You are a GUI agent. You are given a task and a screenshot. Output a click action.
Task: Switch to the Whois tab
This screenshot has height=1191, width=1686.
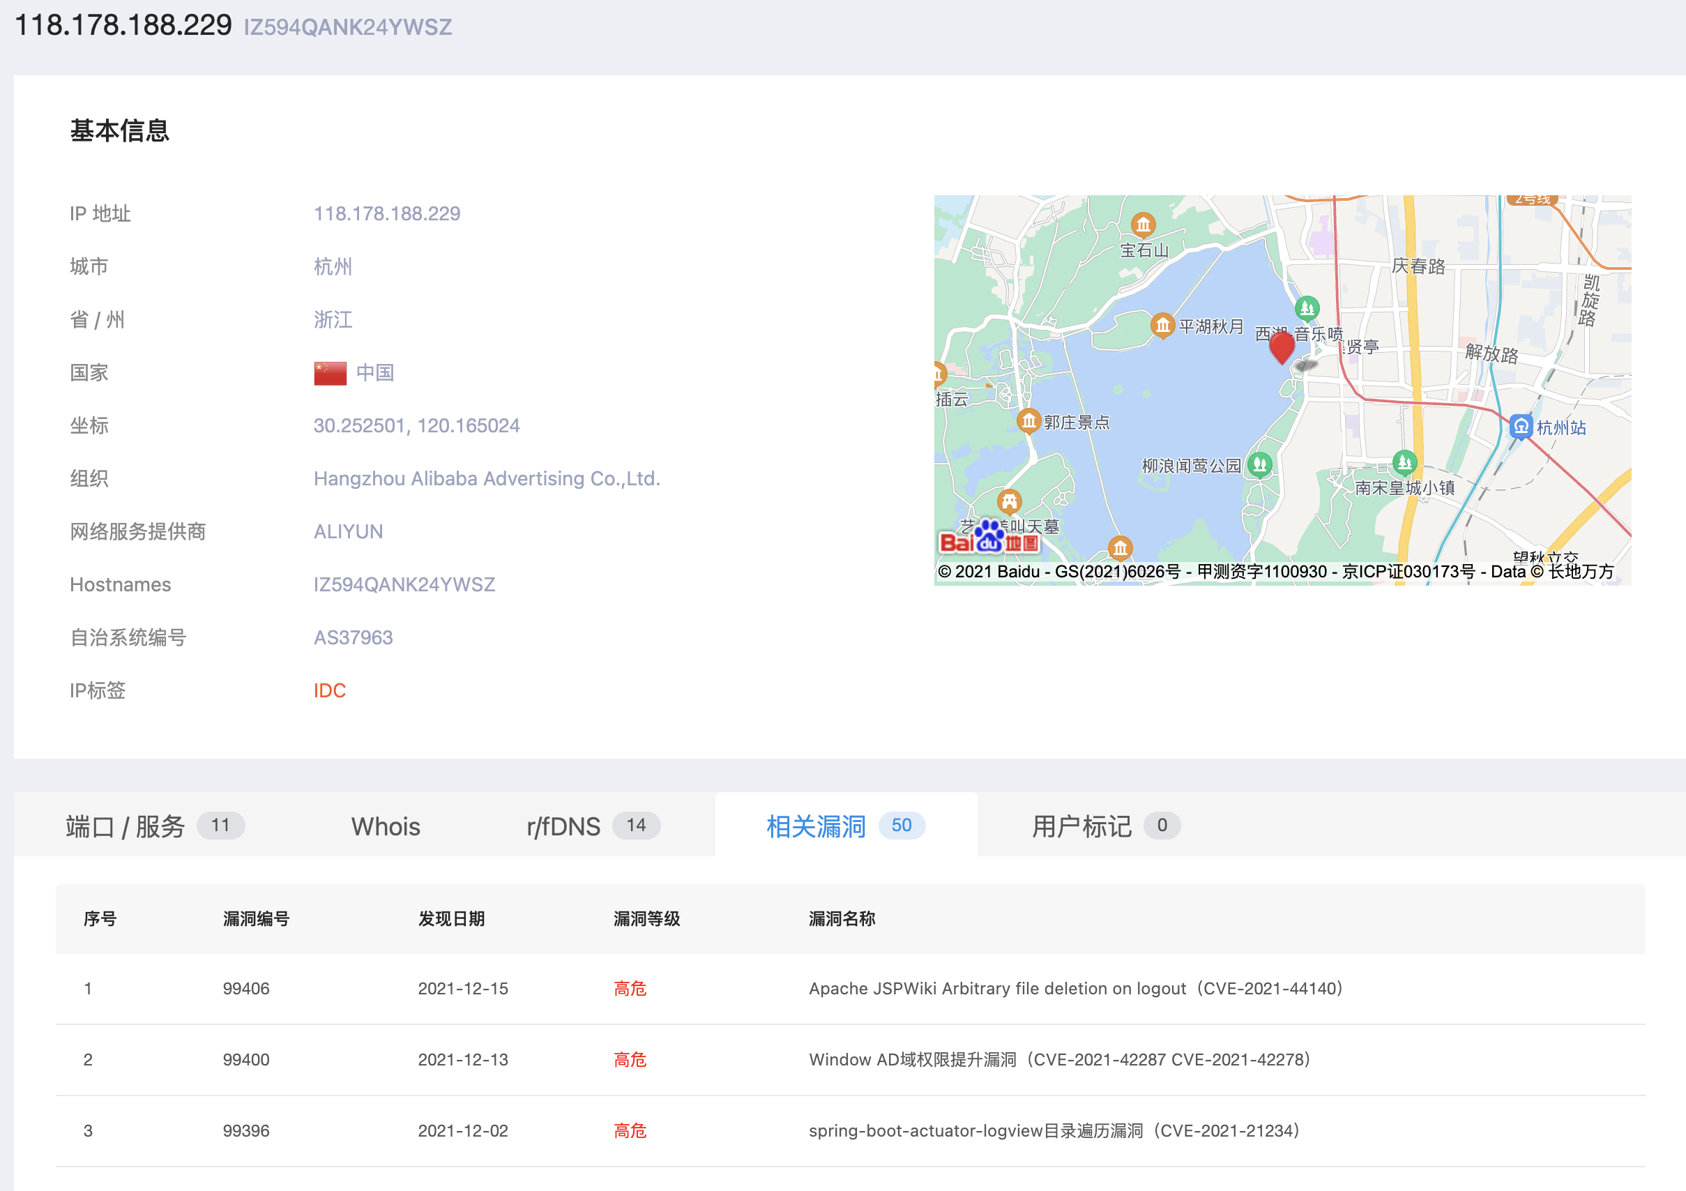point(386,826)
